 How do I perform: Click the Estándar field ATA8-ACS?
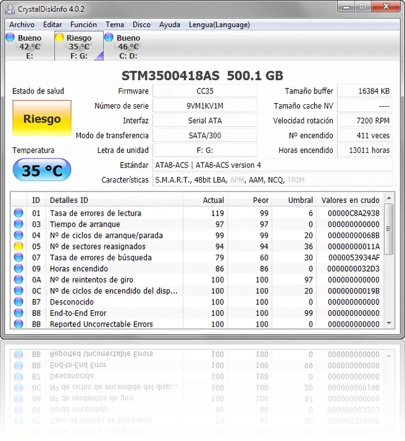click(x=272, y=165)
